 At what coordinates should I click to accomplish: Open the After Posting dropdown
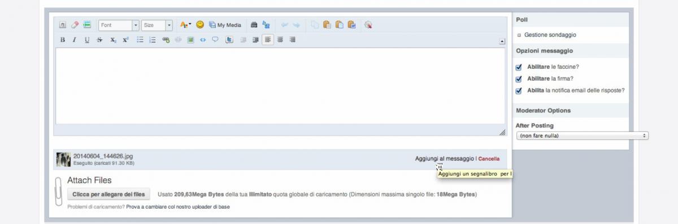pos(582,136)
